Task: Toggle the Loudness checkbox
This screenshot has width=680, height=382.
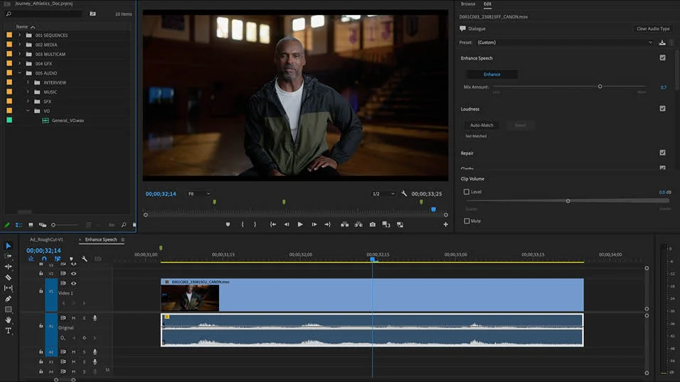Action: point(663,109)
